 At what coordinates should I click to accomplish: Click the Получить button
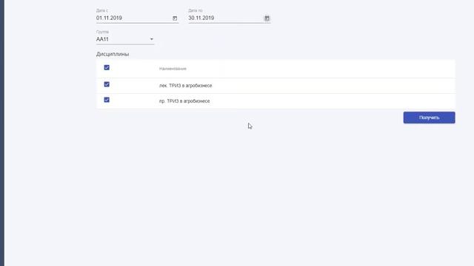[429, 117]
